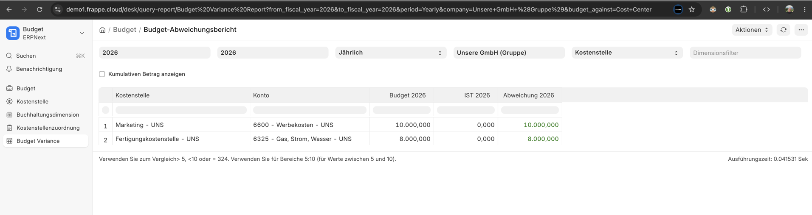Go to Budget in the sidebar
This screenshot has width=812, height=215.
click(45, 88)
